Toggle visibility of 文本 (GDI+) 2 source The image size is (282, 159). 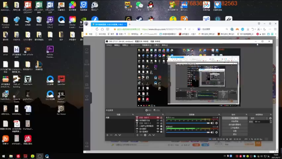point(158,123)
